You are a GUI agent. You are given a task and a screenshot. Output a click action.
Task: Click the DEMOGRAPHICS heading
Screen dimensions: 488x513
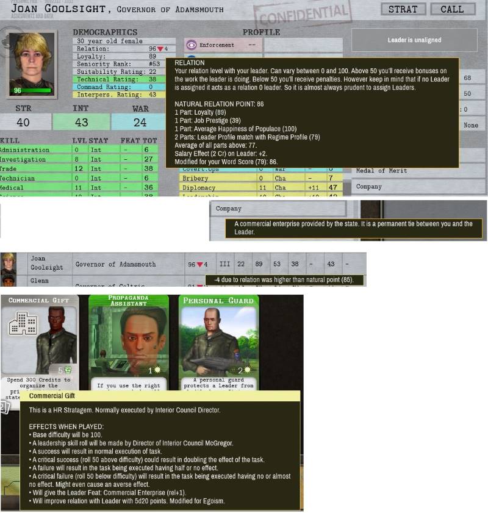tap(105, 32)
